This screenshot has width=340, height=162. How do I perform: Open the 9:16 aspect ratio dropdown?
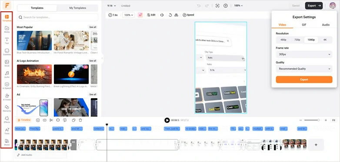click(x=111, y=6)
